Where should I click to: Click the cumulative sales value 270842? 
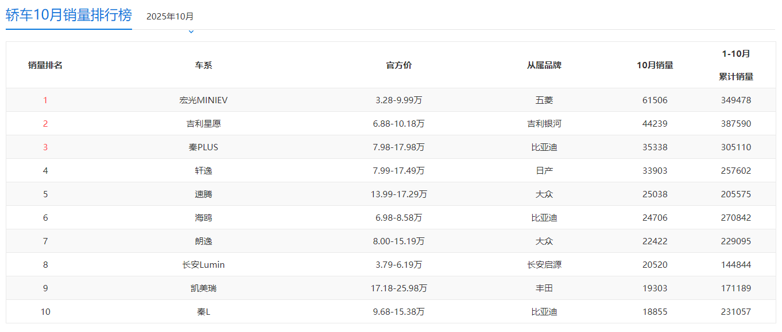(x=736, y=218)
